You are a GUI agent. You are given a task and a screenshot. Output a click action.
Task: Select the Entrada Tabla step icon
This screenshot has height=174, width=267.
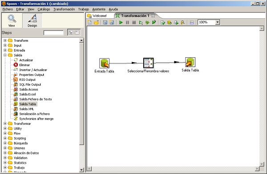pyautogui.click(x=104, y=63)
